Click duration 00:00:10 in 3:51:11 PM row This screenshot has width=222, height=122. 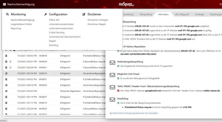[43, 103]
